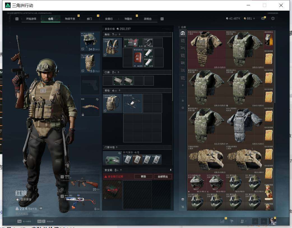The image size is (292, 228).
Task: Open the 改枪台 tab
Action: 147,19
